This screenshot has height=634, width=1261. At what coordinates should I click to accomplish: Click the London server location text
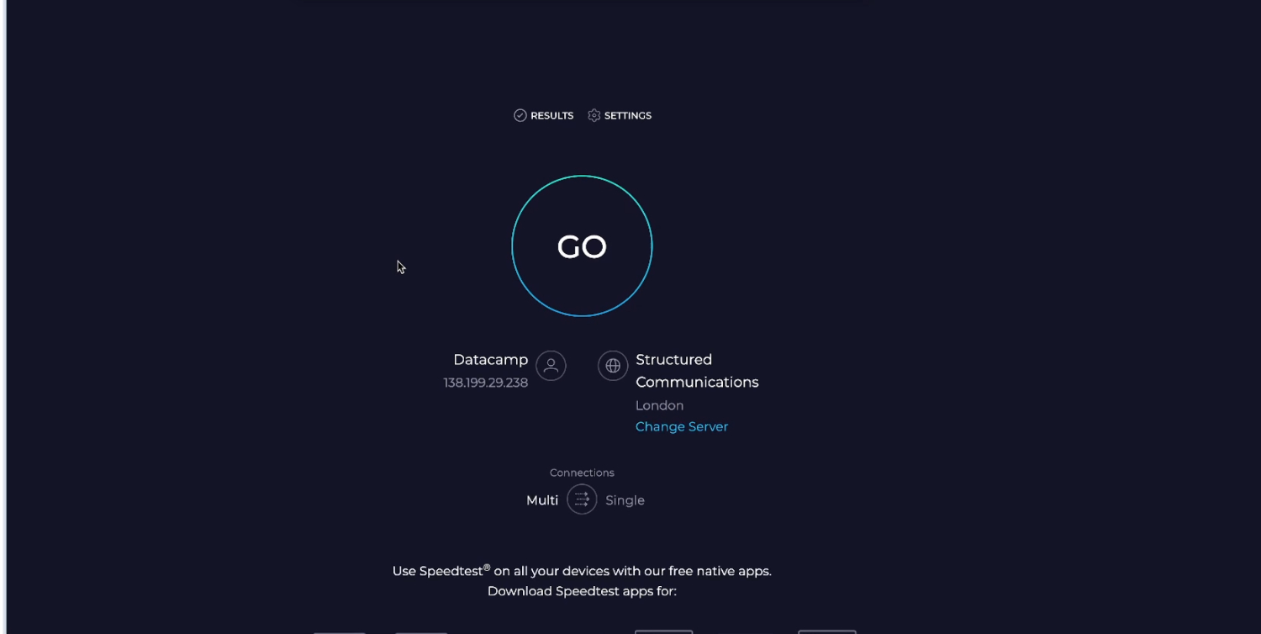pos(659,405)
